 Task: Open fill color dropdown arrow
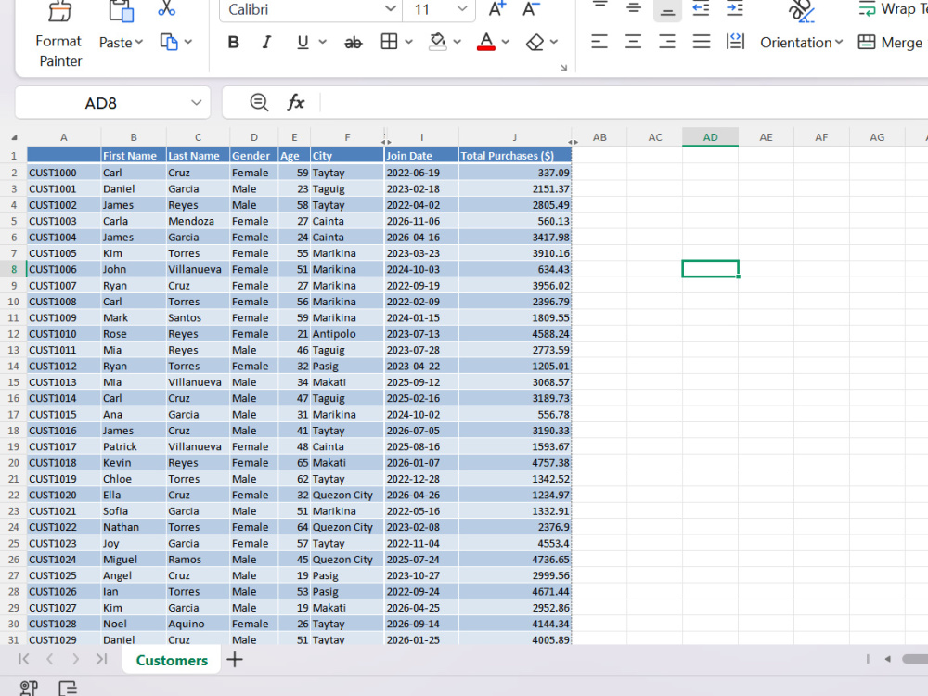coord(457,42)
